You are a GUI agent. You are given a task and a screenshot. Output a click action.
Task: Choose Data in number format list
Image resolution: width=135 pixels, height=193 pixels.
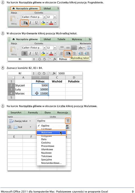point(51,139)
